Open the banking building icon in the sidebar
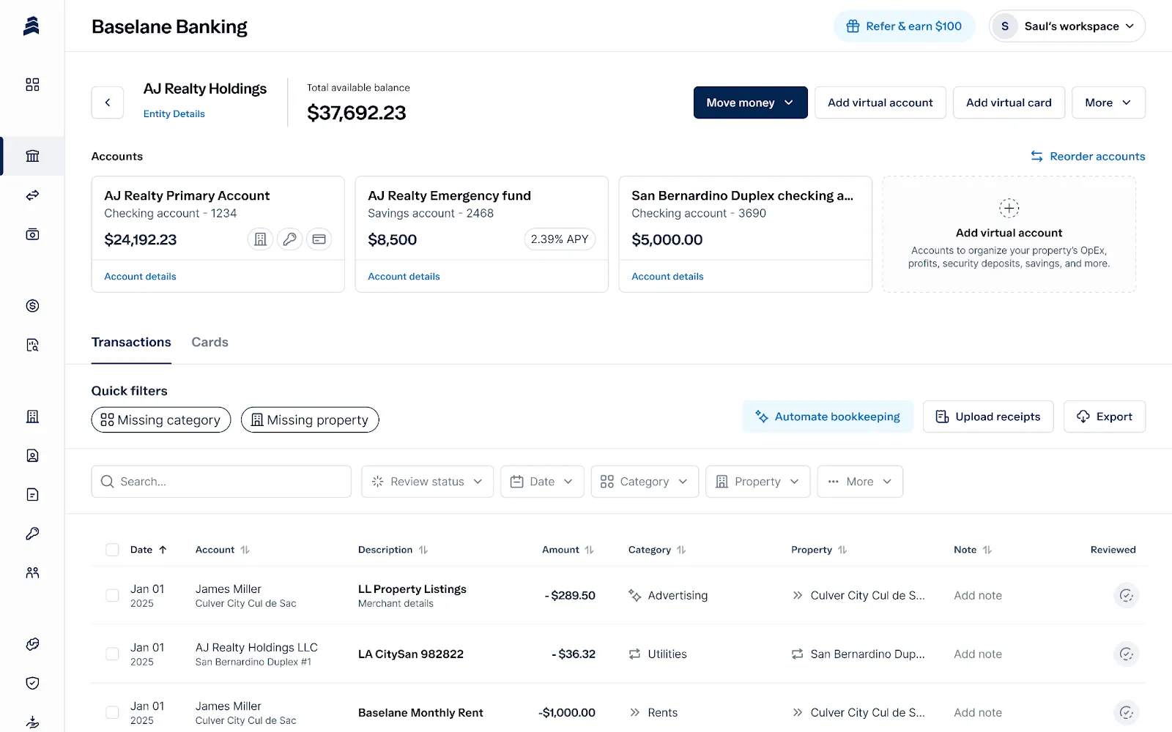Image resolution: width=1172 pixels, height=732 pixels. pos(32,156)
